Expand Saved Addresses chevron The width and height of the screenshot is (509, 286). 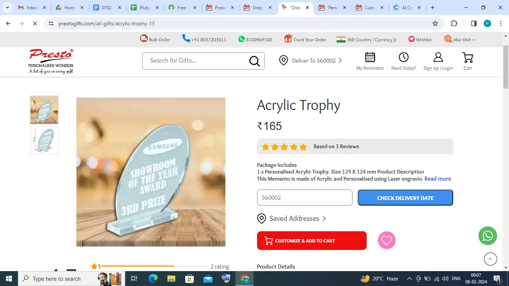(324, 219)
